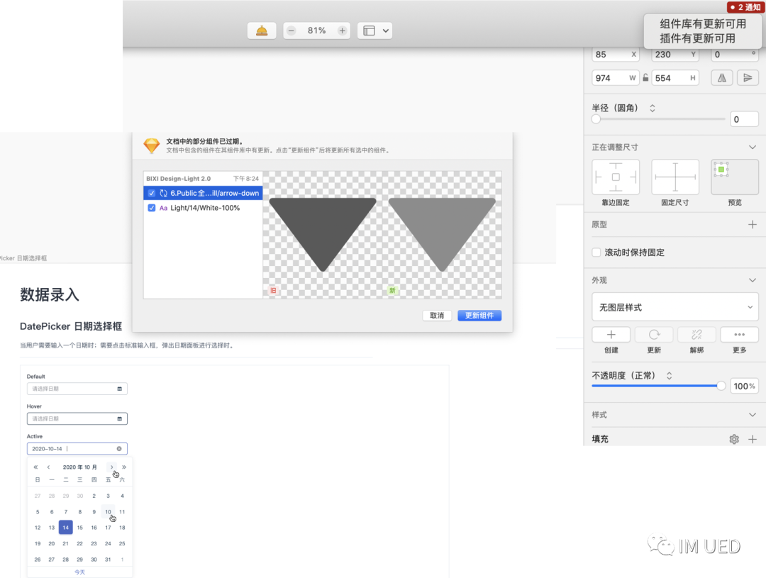Uncheck the 6.Public arrow-down component checkbox
Screen dimensions: 766x578
pos(151,193)
